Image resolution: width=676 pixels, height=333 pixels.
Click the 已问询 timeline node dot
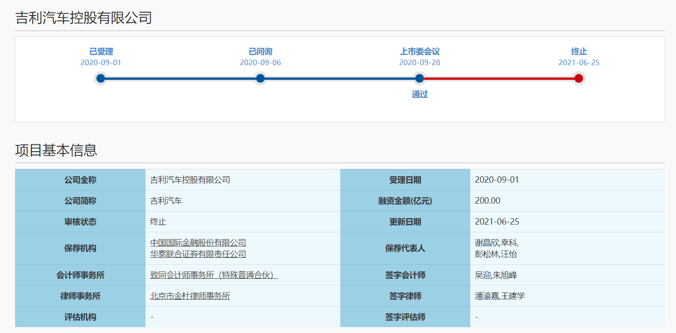pos(260,78)
